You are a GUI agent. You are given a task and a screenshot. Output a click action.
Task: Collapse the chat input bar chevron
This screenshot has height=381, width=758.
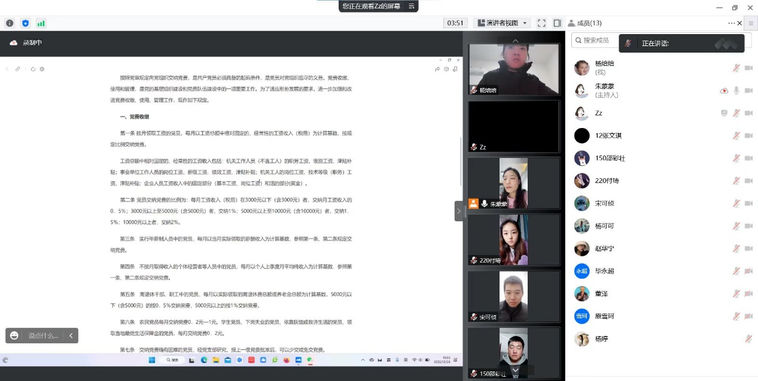[x=71, y=336]
